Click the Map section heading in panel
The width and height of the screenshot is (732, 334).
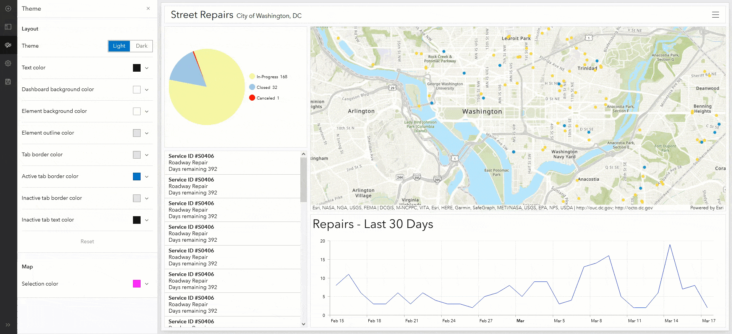27,267
